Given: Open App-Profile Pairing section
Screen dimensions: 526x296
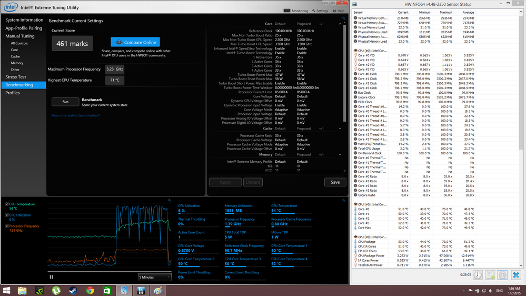Looking at the screenshot, I should 24,28.
